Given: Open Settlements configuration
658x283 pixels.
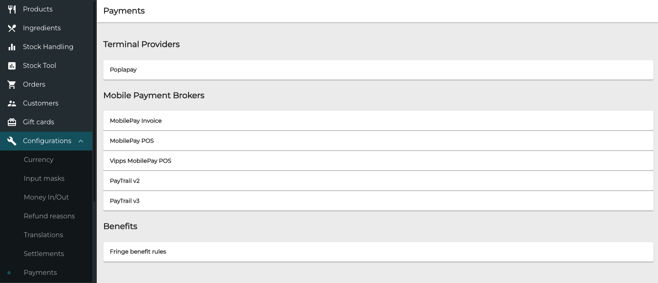Looking at the screenshot, I should pyautogui.click(x=44, y=254).
